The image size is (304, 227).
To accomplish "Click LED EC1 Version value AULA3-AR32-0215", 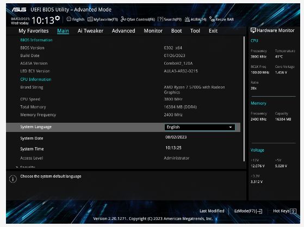I will coord(181,71).
